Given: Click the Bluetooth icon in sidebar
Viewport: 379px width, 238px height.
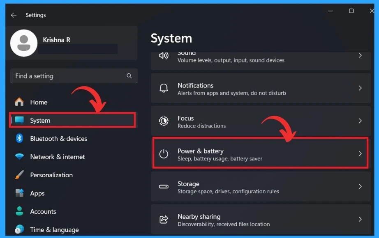Looking at the screenshot, I should click(19, 138).
